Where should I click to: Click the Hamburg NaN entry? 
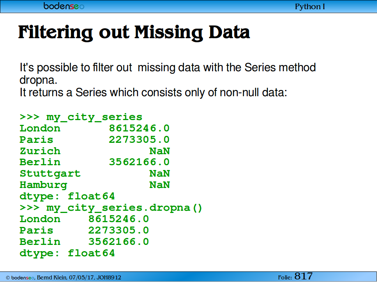(x=95, y=185)
